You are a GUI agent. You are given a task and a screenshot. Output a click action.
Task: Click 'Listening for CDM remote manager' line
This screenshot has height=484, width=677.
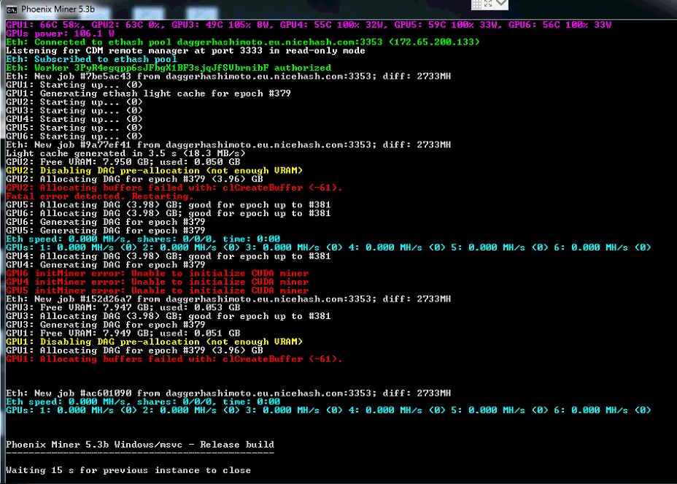[185, 50]
